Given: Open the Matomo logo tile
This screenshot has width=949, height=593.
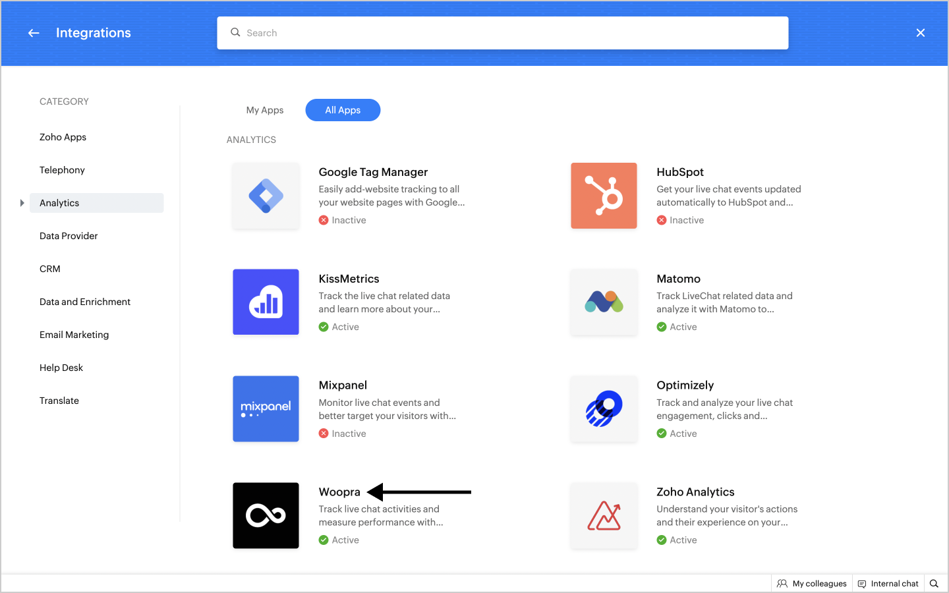Looking at the screenshot, I should [604, 302].
